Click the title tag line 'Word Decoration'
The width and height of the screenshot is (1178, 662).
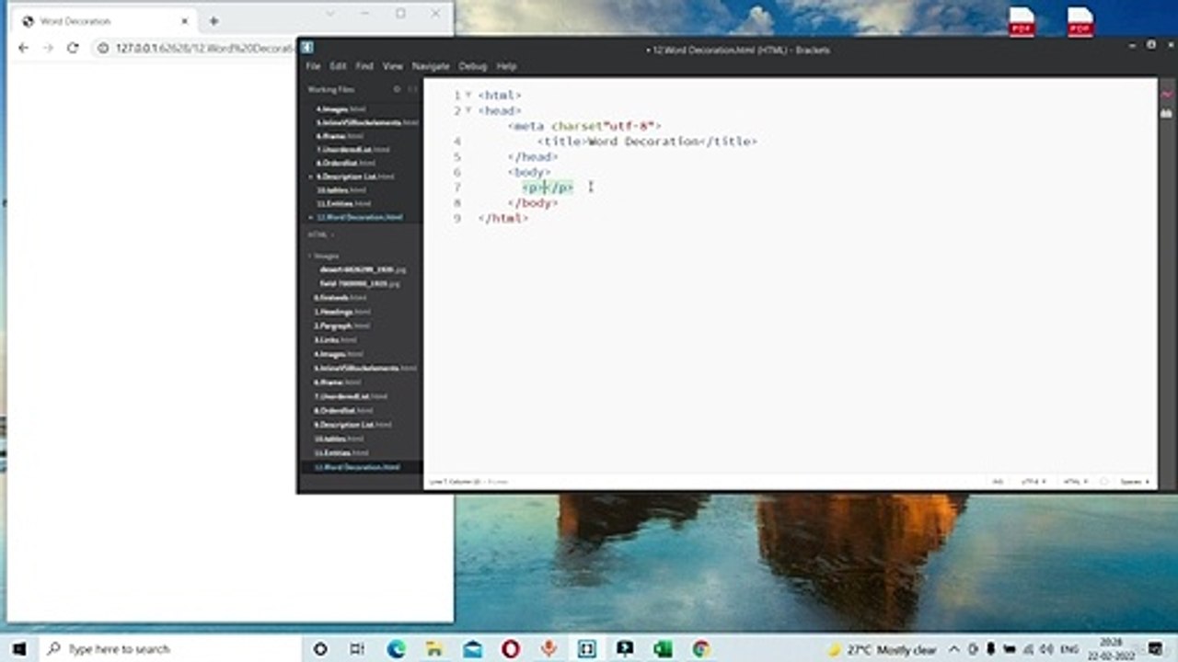tap(646, 142)
